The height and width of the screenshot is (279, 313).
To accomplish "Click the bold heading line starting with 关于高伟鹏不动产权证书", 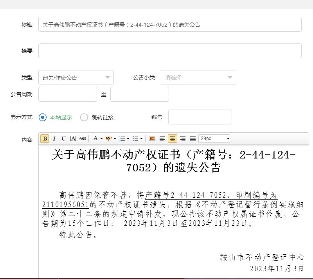I will tap(173, 161).
